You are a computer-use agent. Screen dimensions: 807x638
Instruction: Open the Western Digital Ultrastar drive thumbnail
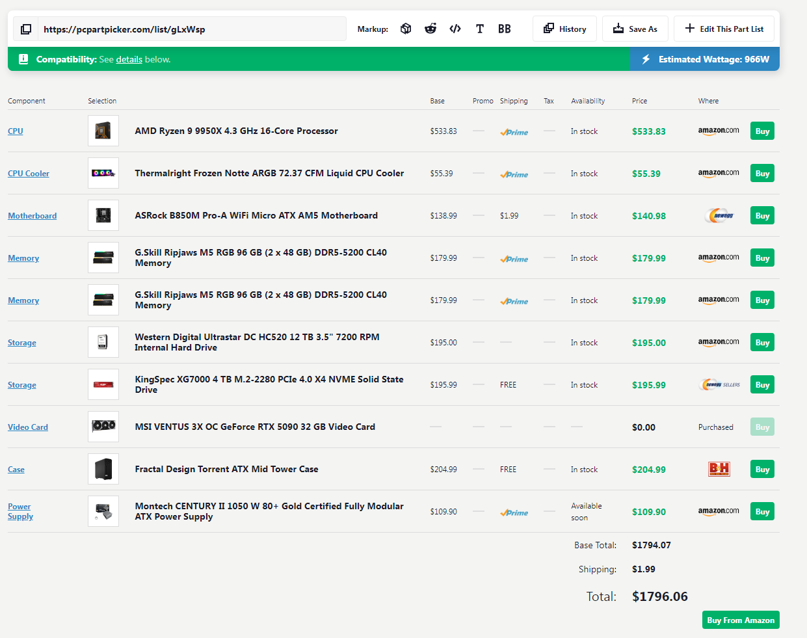(103, 342)
